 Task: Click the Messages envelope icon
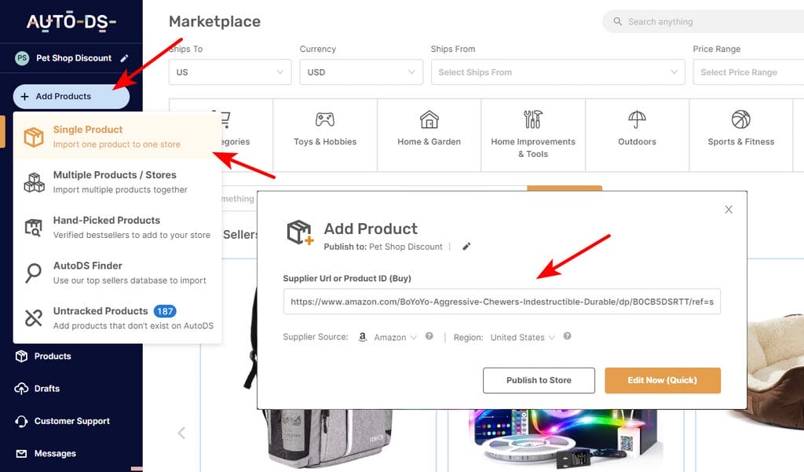(21, 453)
